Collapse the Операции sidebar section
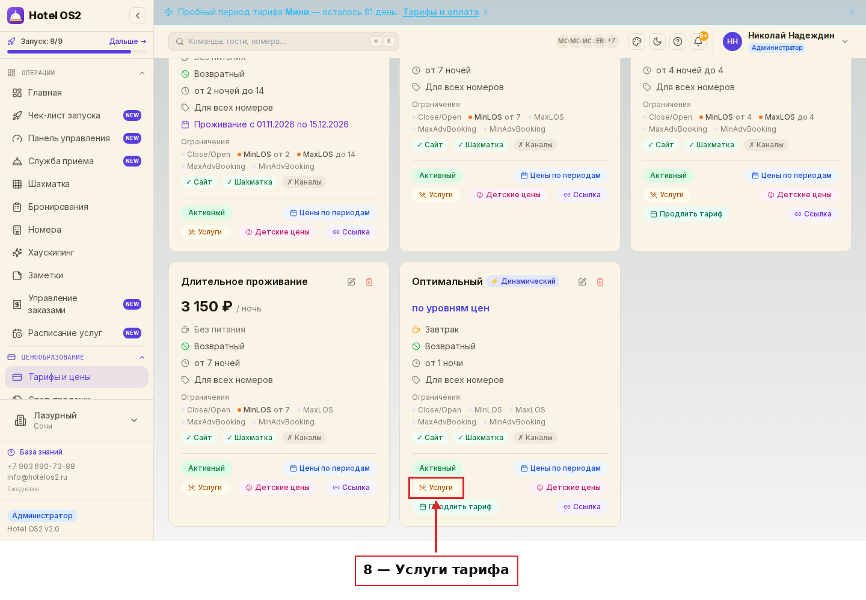The height and width of the screenshot is (600, 866). (142, 73)
